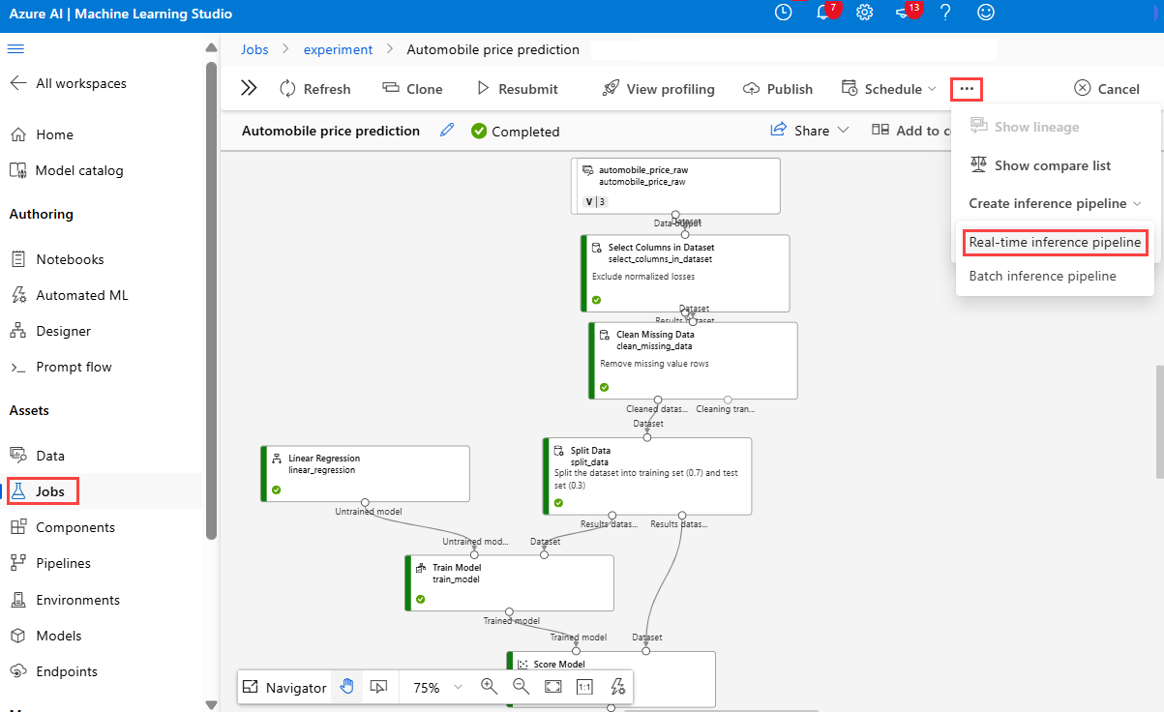Click the fit to screen icon
Viewport: 1164px width, 712px height.
[x=552, y=687]
